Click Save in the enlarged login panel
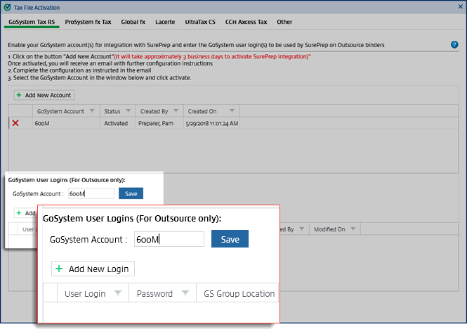This screenshot has height=334, width=467. click(x=230, y=239)
